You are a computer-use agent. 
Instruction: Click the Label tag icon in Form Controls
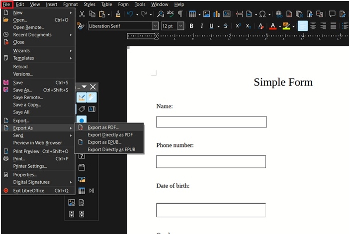click(x=82, y=109)
